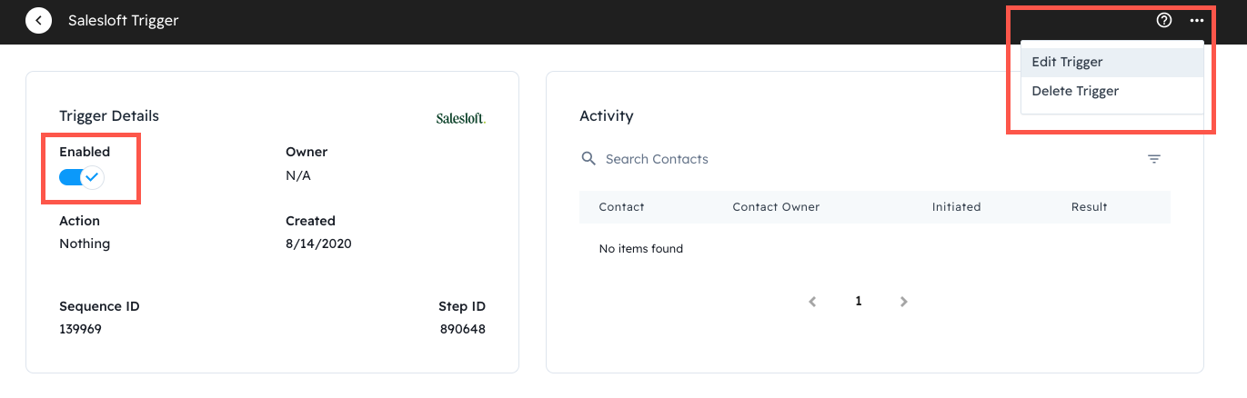Open the Activity filter icon
The image size is (1247, 398).
[x=1154, y=159]
